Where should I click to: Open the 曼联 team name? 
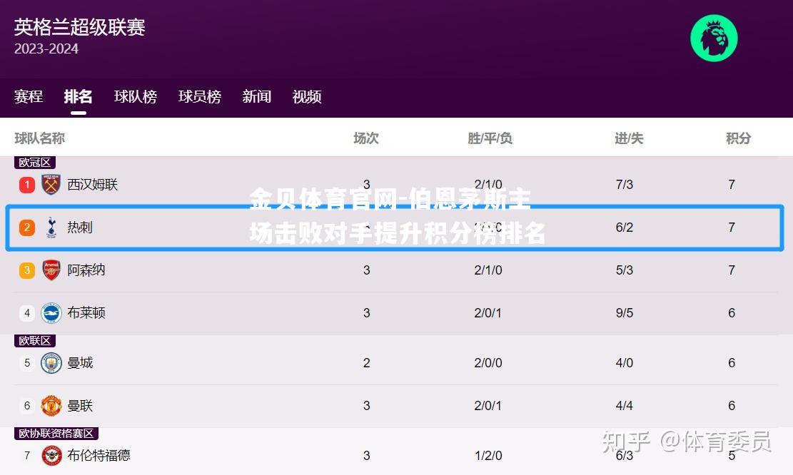[x=80, y=405]
